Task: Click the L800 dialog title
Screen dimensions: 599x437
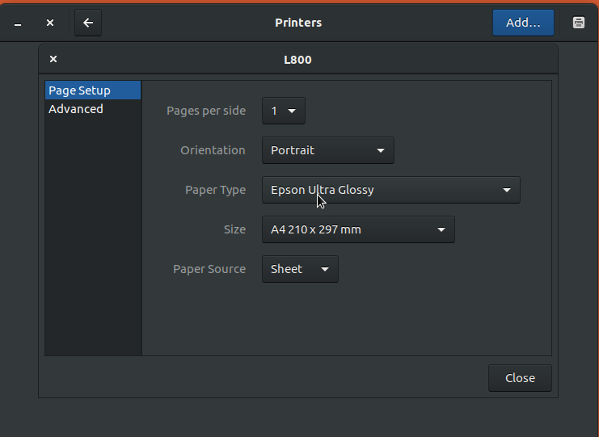Action: click(x=297, y=60)
